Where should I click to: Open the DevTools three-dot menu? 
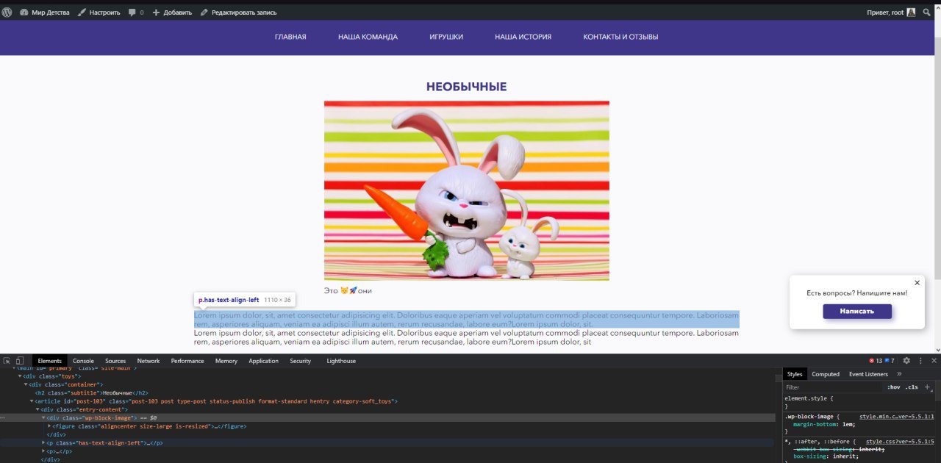coord(920,361)
